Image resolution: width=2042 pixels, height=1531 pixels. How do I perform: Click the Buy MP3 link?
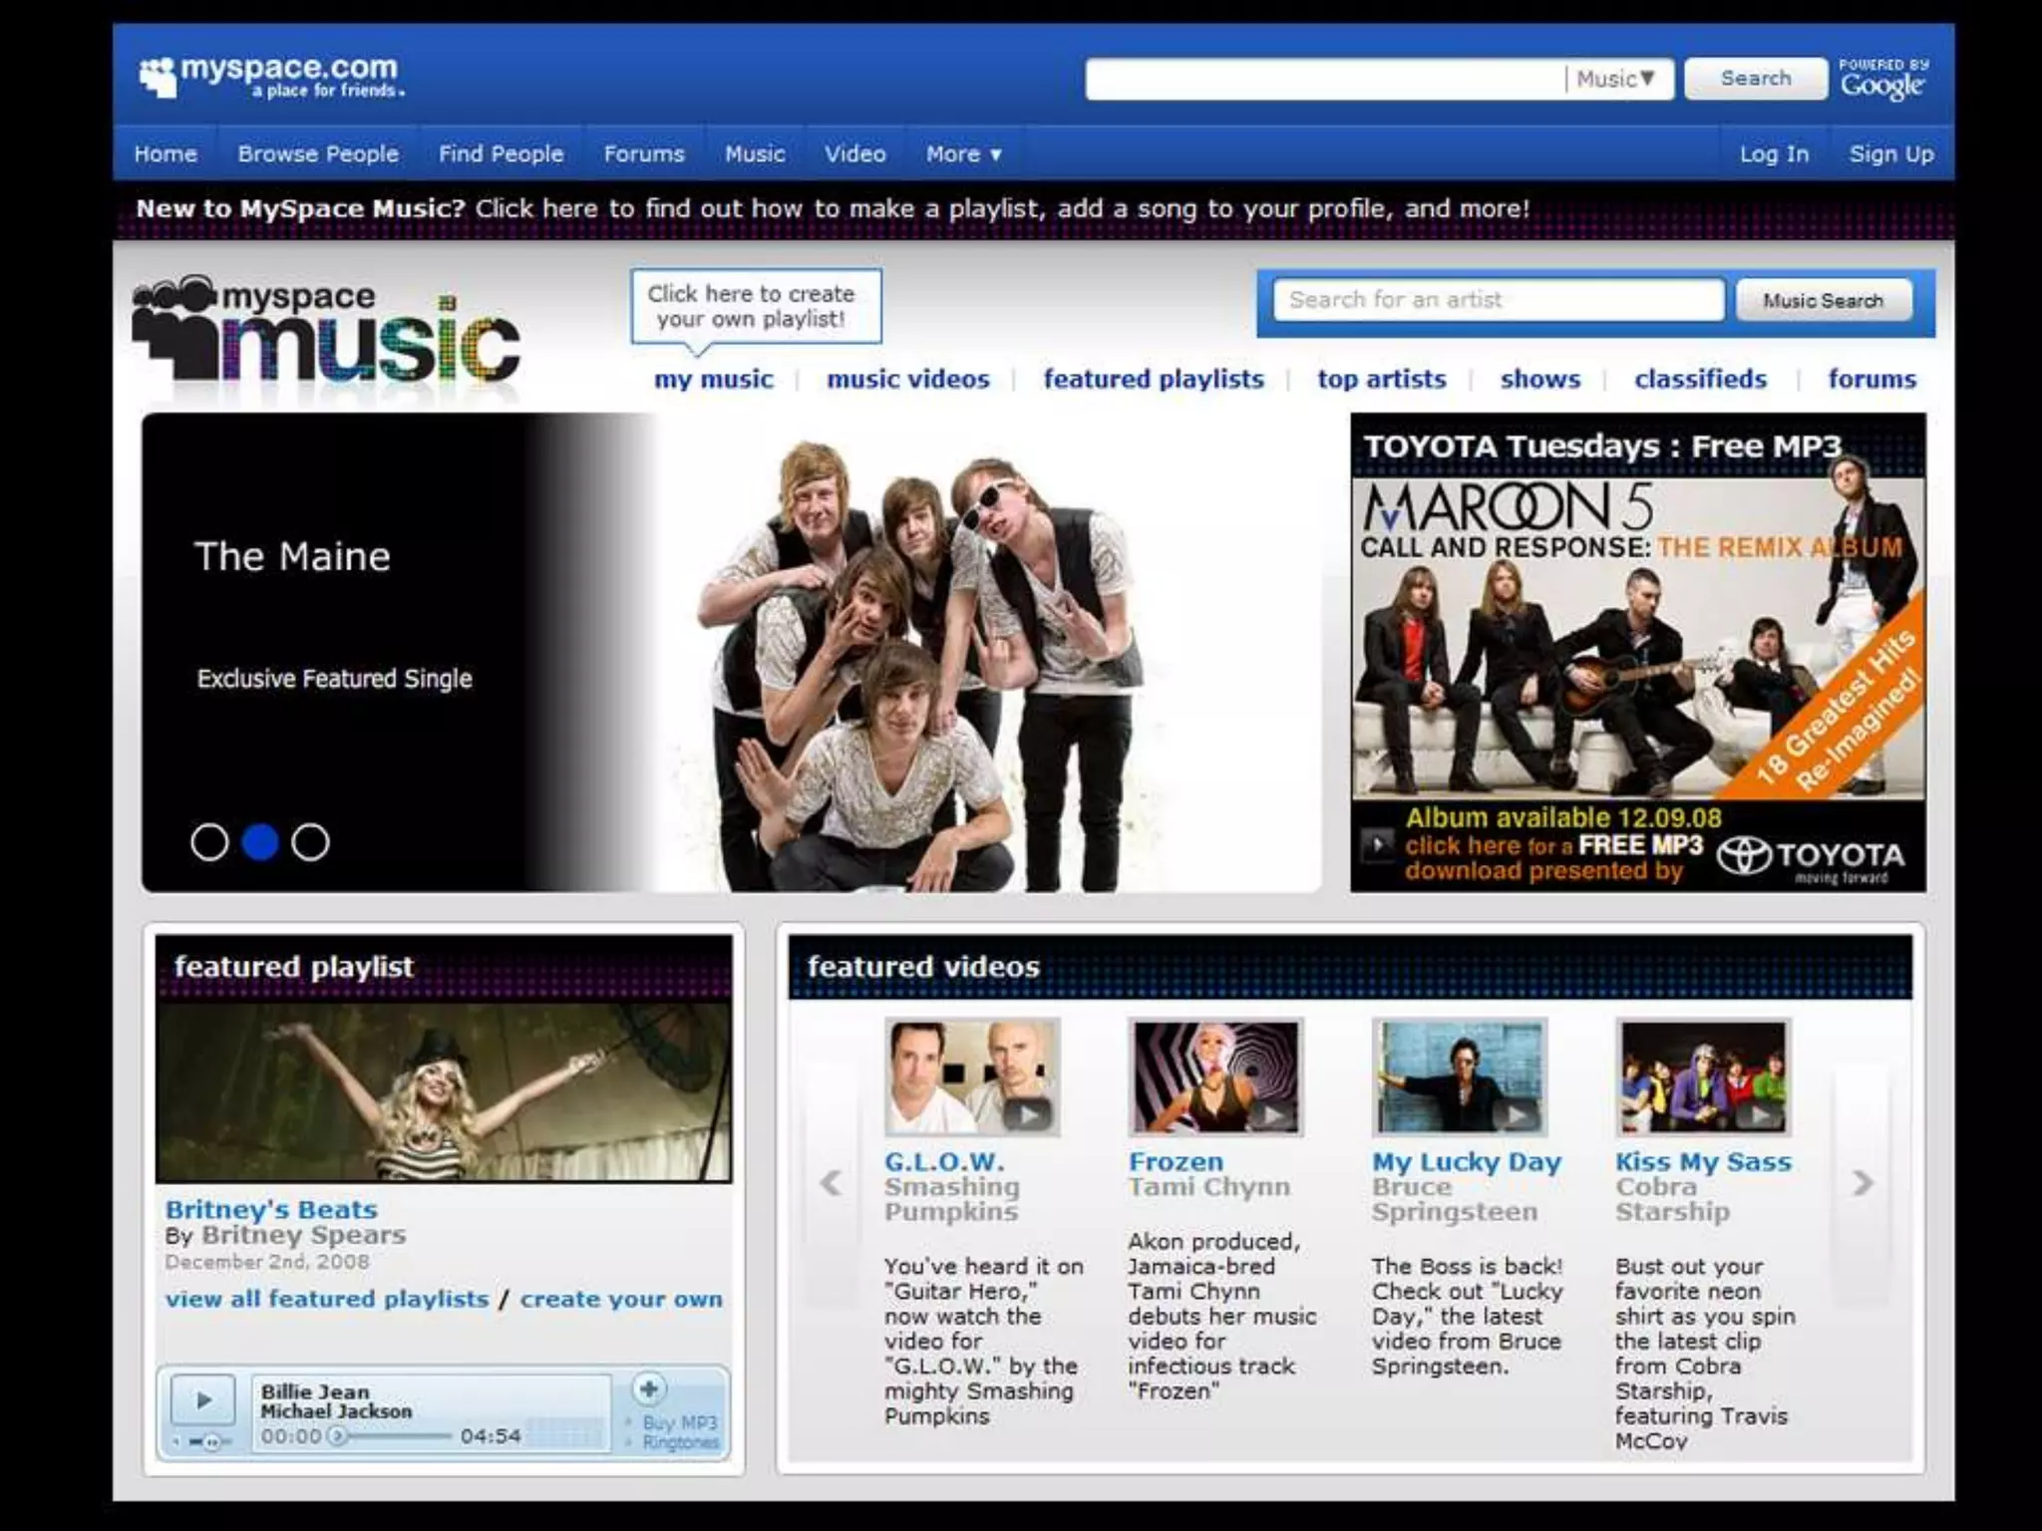(680, 1422)
